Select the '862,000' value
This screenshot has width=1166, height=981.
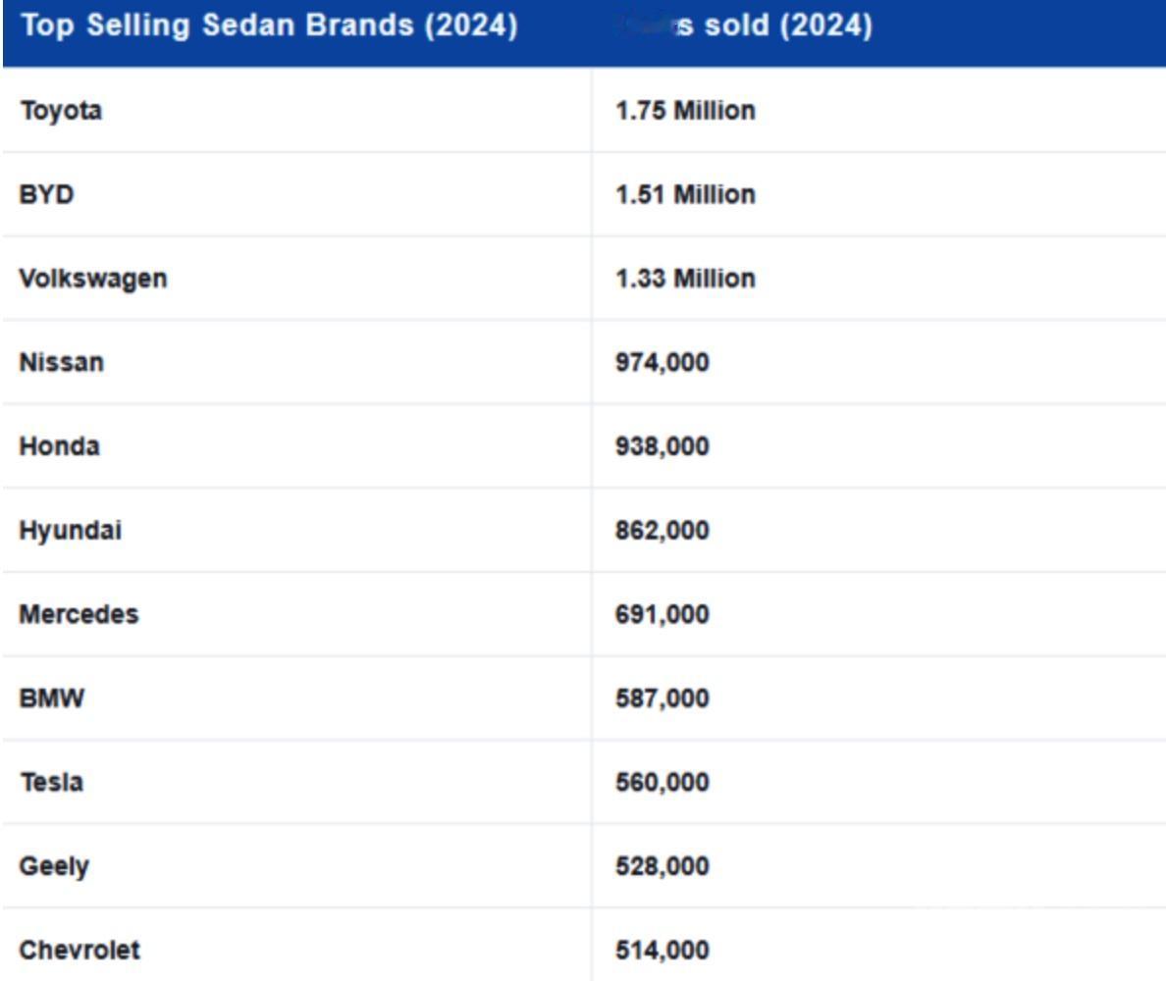(662, 531)
